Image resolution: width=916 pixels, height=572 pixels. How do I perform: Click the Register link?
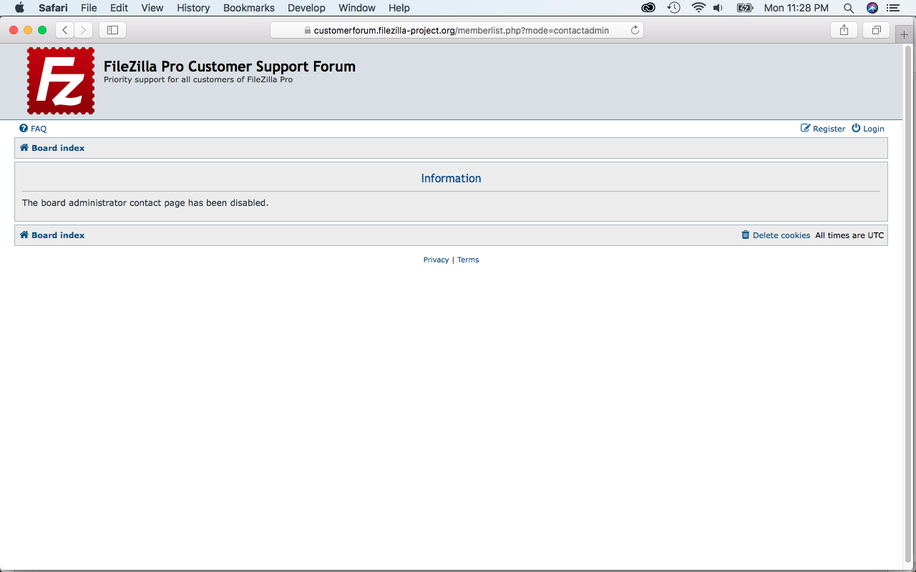(823, 129)
